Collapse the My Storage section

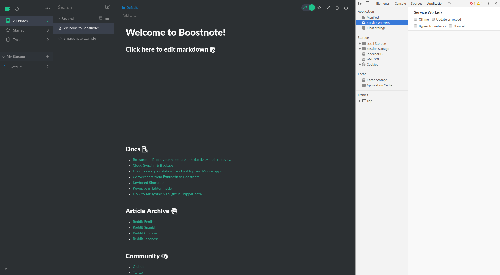3,57
